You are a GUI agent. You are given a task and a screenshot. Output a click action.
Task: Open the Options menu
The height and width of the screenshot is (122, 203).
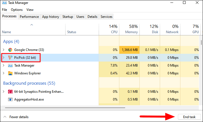tap(17, 10)
